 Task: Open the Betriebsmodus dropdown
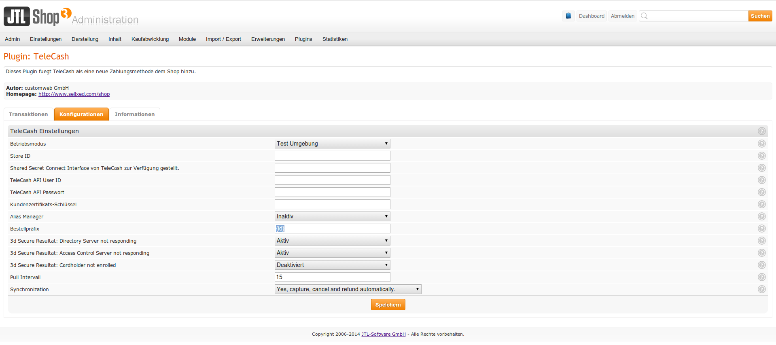(x=332, y=144)
